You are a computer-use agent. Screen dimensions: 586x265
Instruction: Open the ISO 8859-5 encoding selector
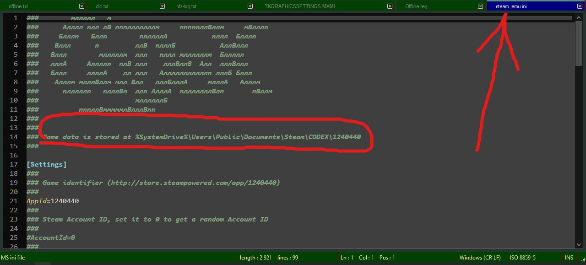click(522, 258)
